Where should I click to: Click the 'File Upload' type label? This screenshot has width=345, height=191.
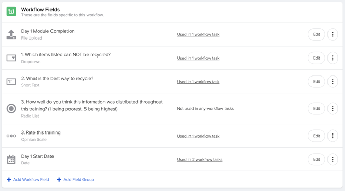31,38
